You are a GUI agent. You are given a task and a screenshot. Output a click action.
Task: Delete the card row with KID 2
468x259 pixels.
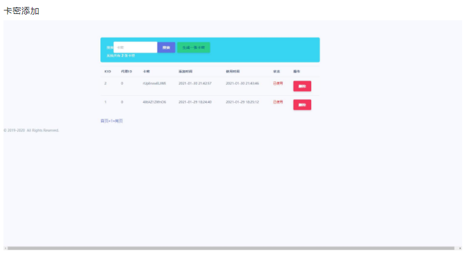pyautogui.click(x=302, y=86)
